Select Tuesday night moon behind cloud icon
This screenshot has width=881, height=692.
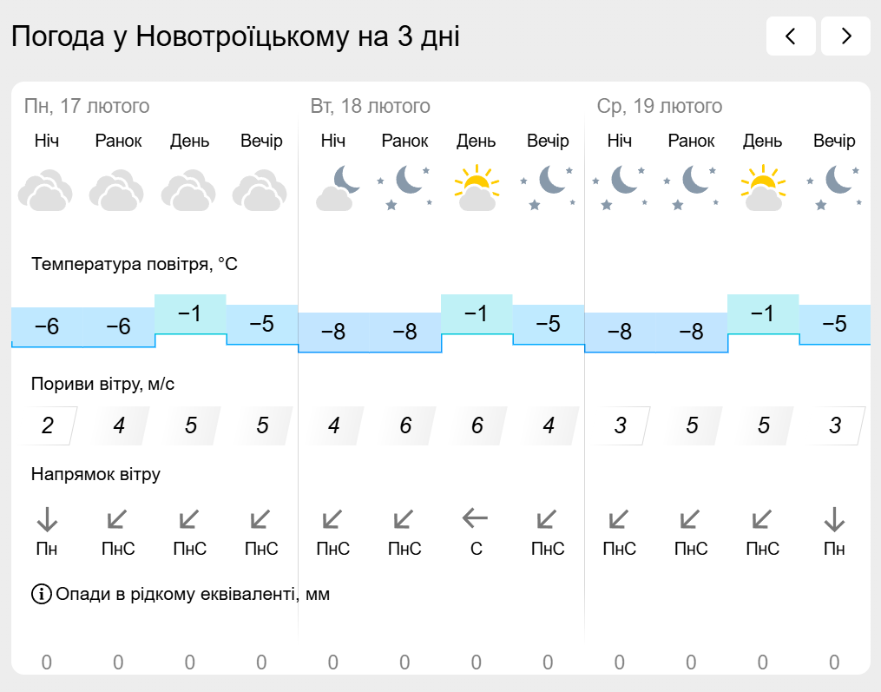(339, 188)
